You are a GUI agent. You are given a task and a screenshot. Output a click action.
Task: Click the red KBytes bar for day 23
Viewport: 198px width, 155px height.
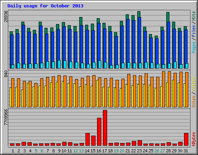140,143
